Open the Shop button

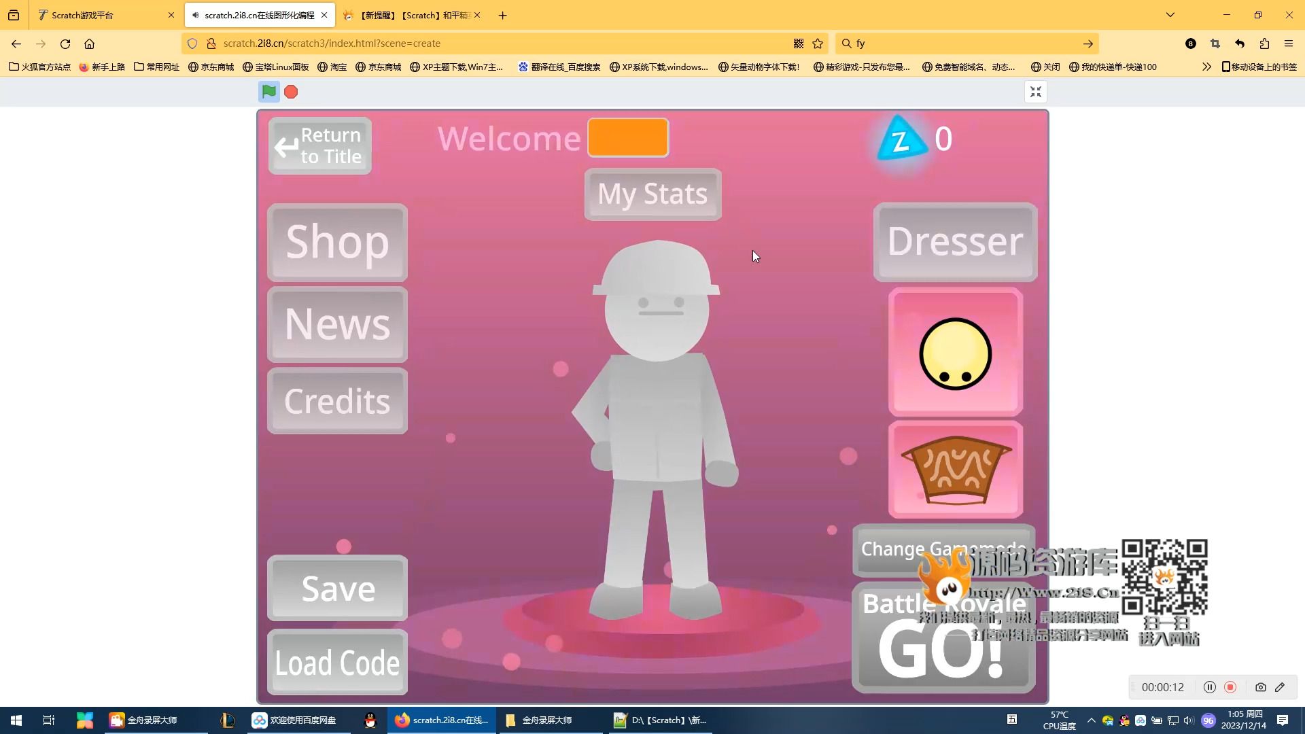337,243
